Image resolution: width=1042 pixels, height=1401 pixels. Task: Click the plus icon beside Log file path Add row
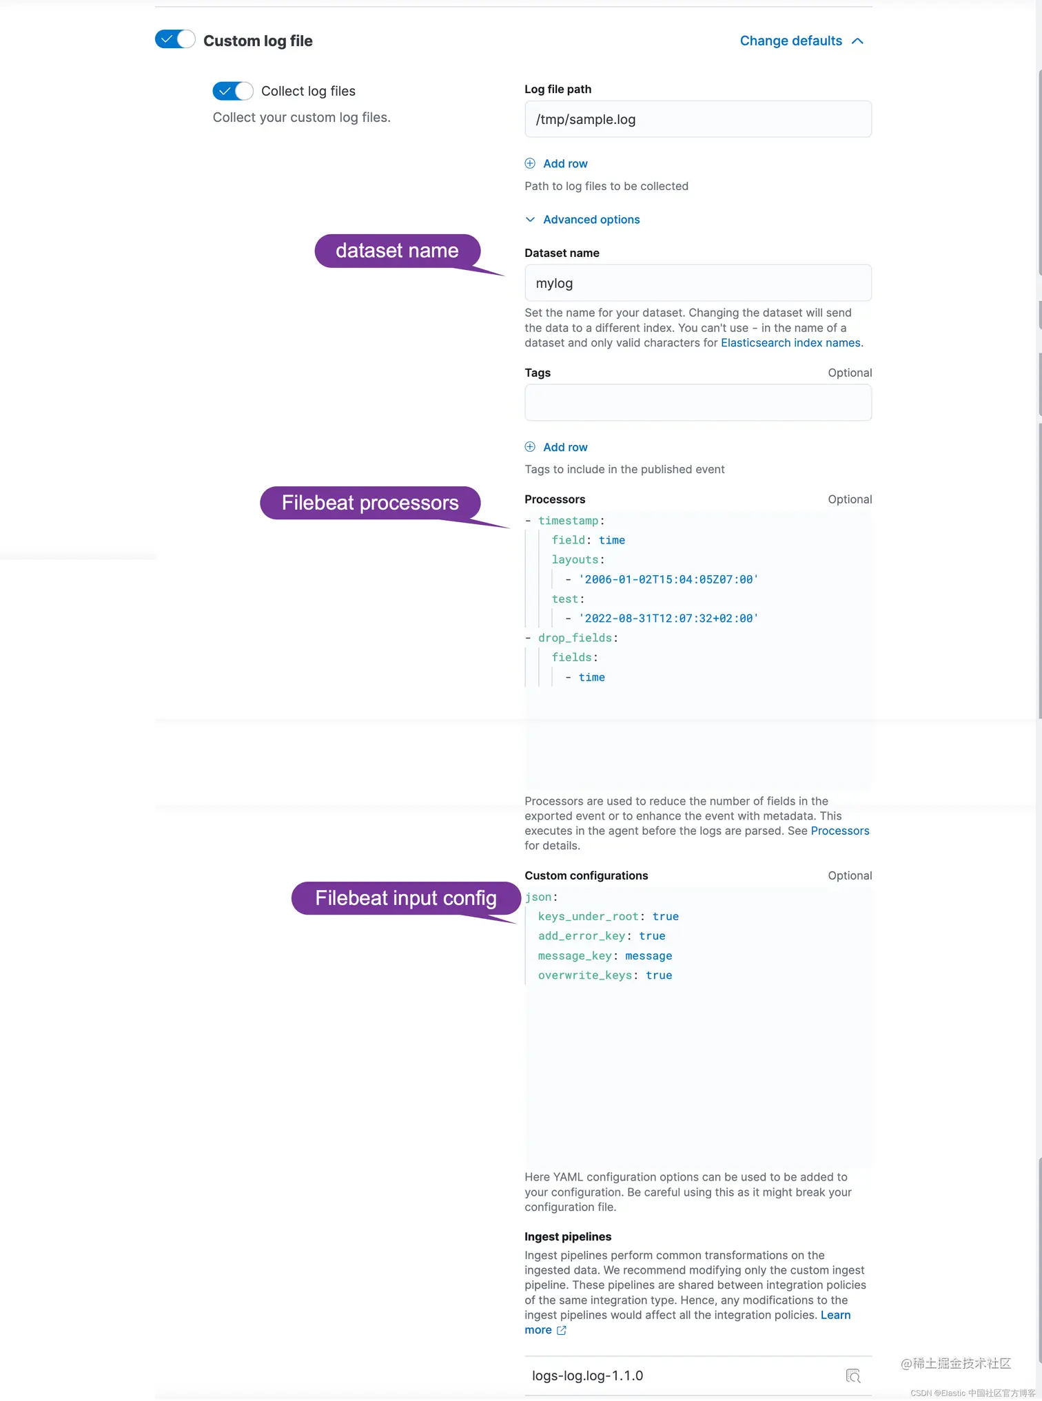[530, 163]
